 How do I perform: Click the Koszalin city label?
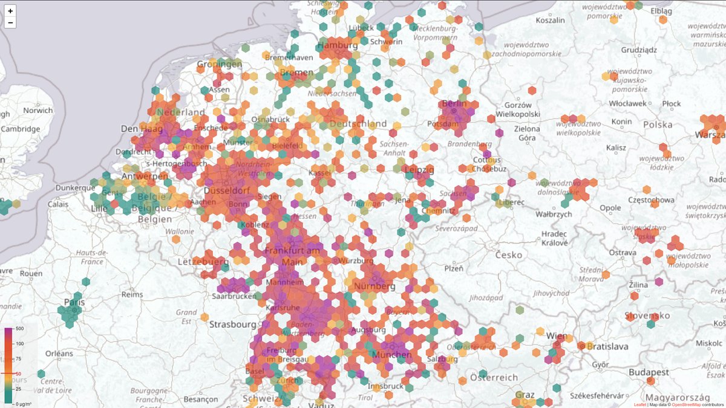tap(550, 20)
